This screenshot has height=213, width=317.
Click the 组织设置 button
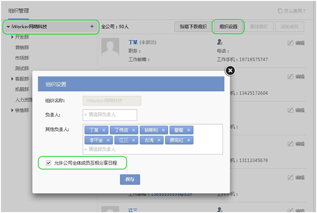point(228,27)
